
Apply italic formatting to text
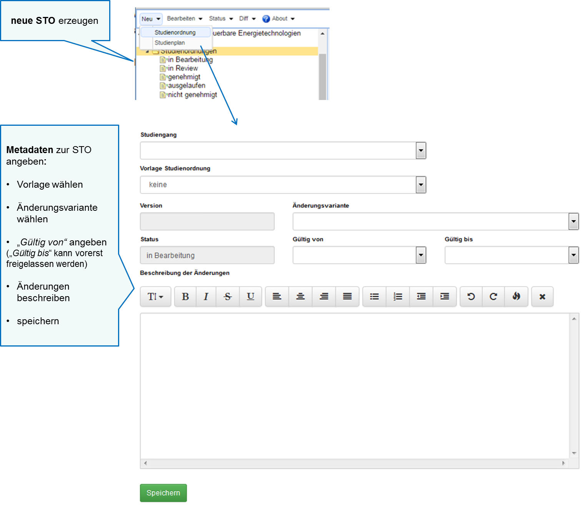click(x=206, y=297)
